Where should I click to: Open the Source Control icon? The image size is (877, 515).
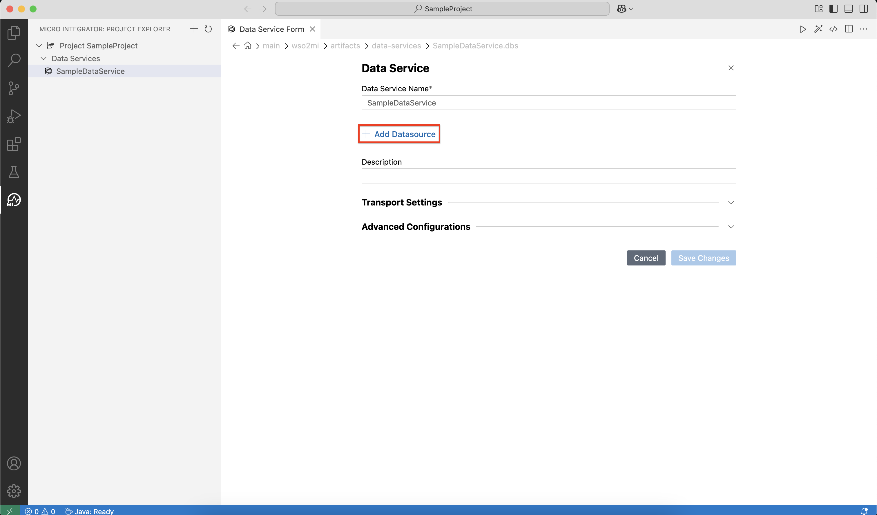(14, 88)
